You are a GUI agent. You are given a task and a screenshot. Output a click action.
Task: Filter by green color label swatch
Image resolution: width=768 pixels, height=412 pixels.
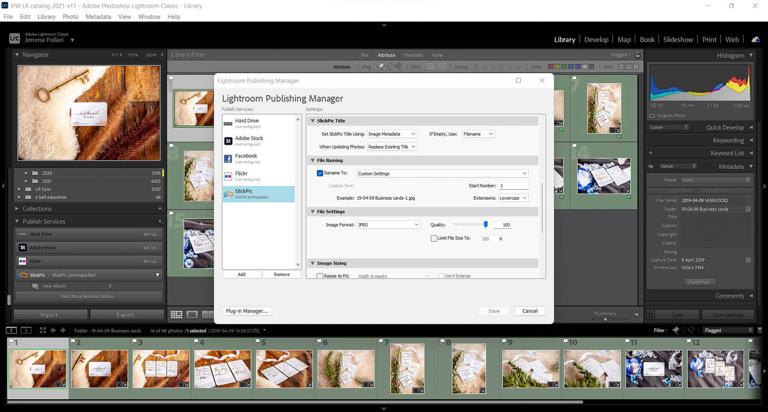(564, 67)
